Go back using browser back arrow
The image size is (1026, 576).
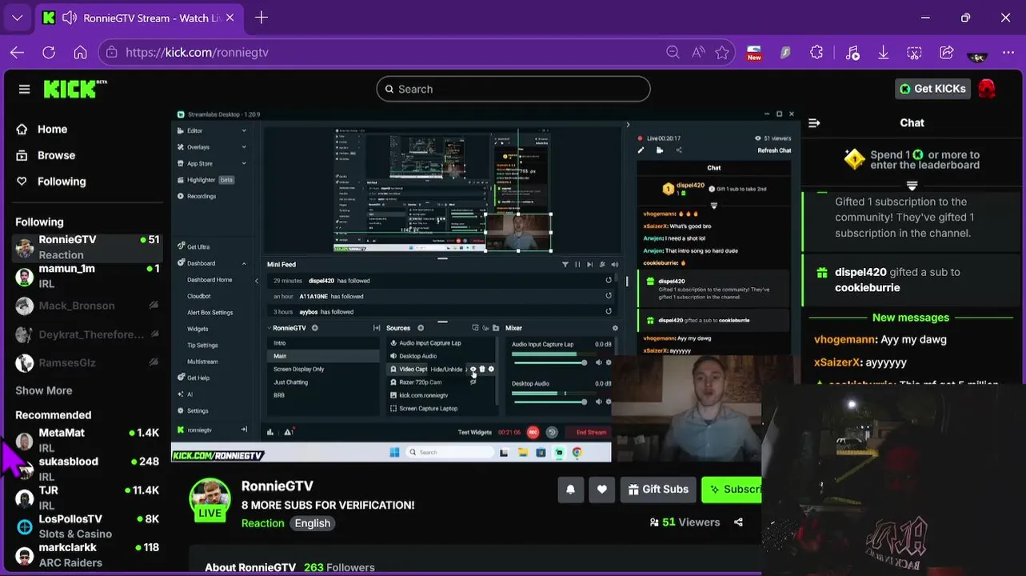17,52
